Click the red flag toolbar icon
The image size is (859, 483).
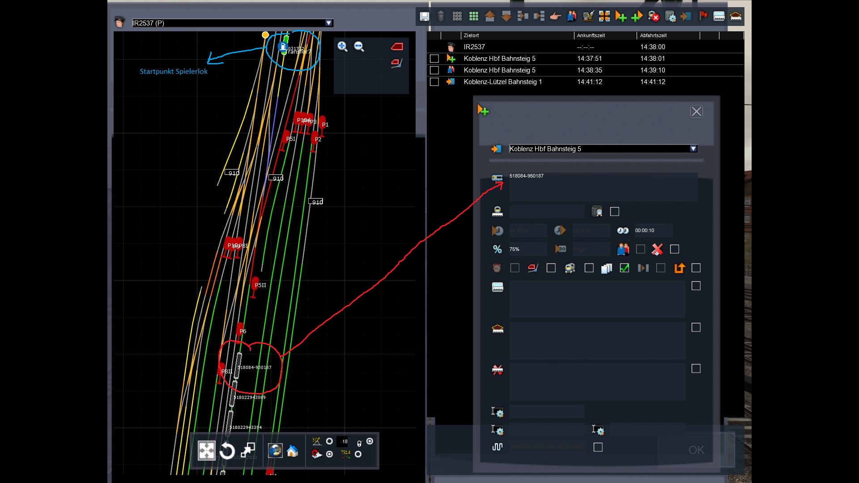(x=703, y=17)
